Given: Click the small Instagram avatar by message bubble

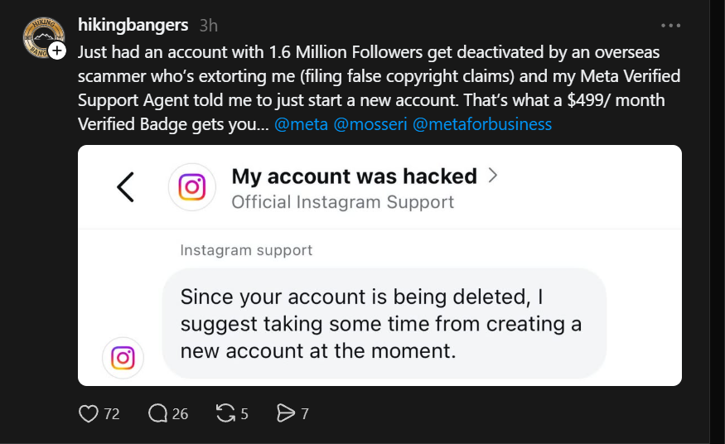Looking at the screenshot, I should (123, 358).
